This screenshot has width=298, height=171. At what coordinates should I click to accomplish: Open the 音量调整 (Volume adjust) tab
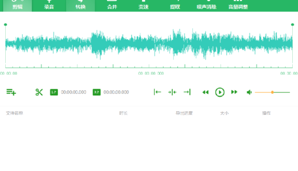click(238, 6)
